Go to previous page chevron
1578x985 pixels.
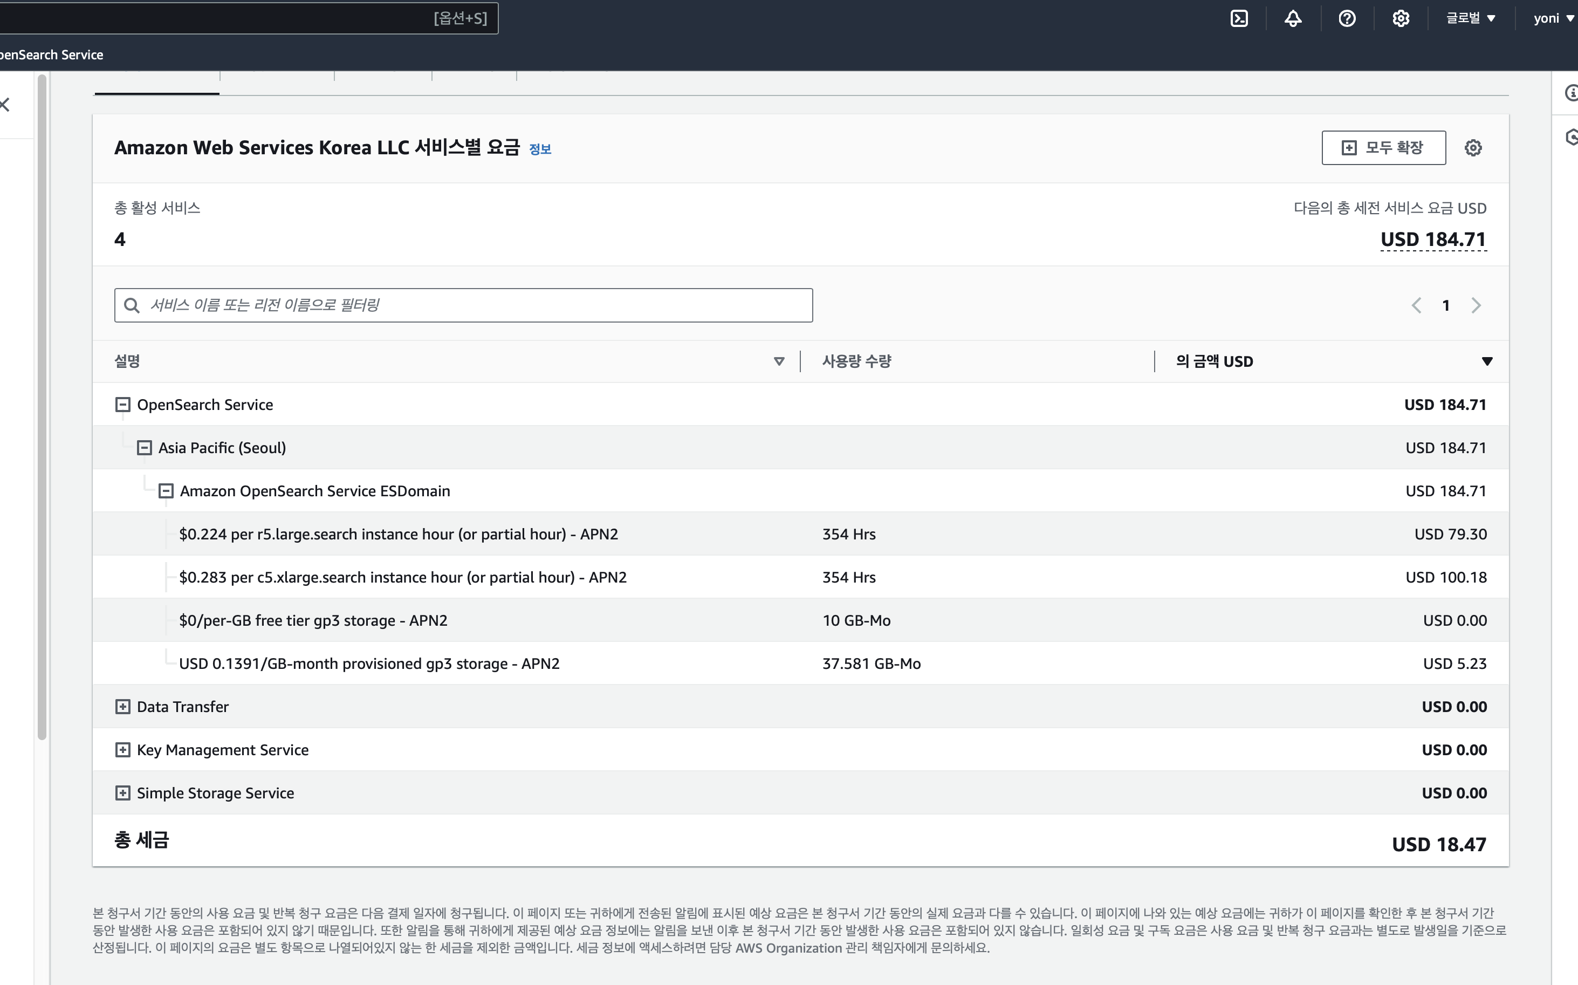pyautogui.click(x=1416, y=305)
